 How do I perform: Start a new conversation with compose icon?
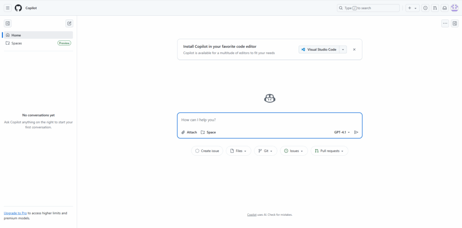[x=69, y=23]
